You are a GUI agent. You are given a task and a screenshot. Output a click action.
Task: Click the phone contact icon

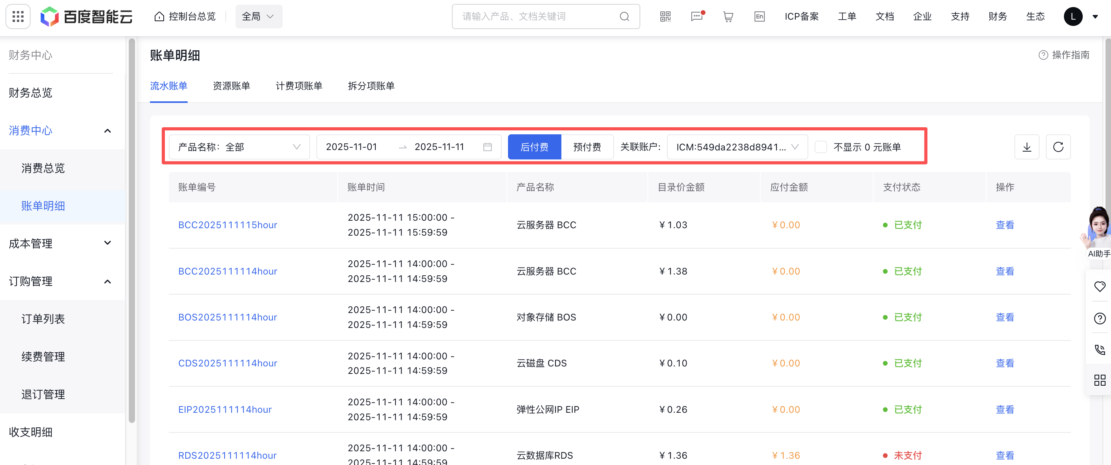[1099, 350]
